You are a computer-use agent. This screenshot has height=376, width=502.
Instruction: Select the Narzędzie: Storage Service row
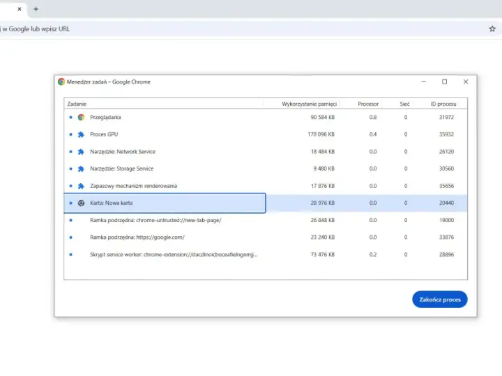coord(266,169)
